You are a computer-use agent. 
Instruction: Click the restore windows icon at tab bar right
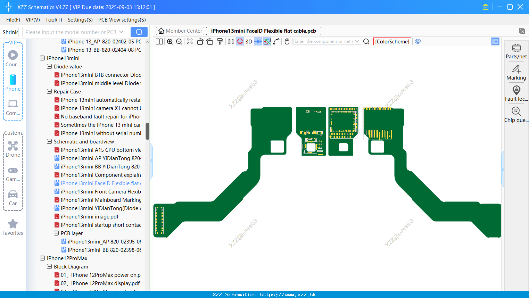[522, 31]
